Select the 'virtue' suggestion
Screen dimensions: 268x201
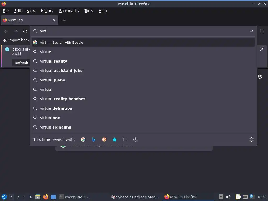click(143, 52)
